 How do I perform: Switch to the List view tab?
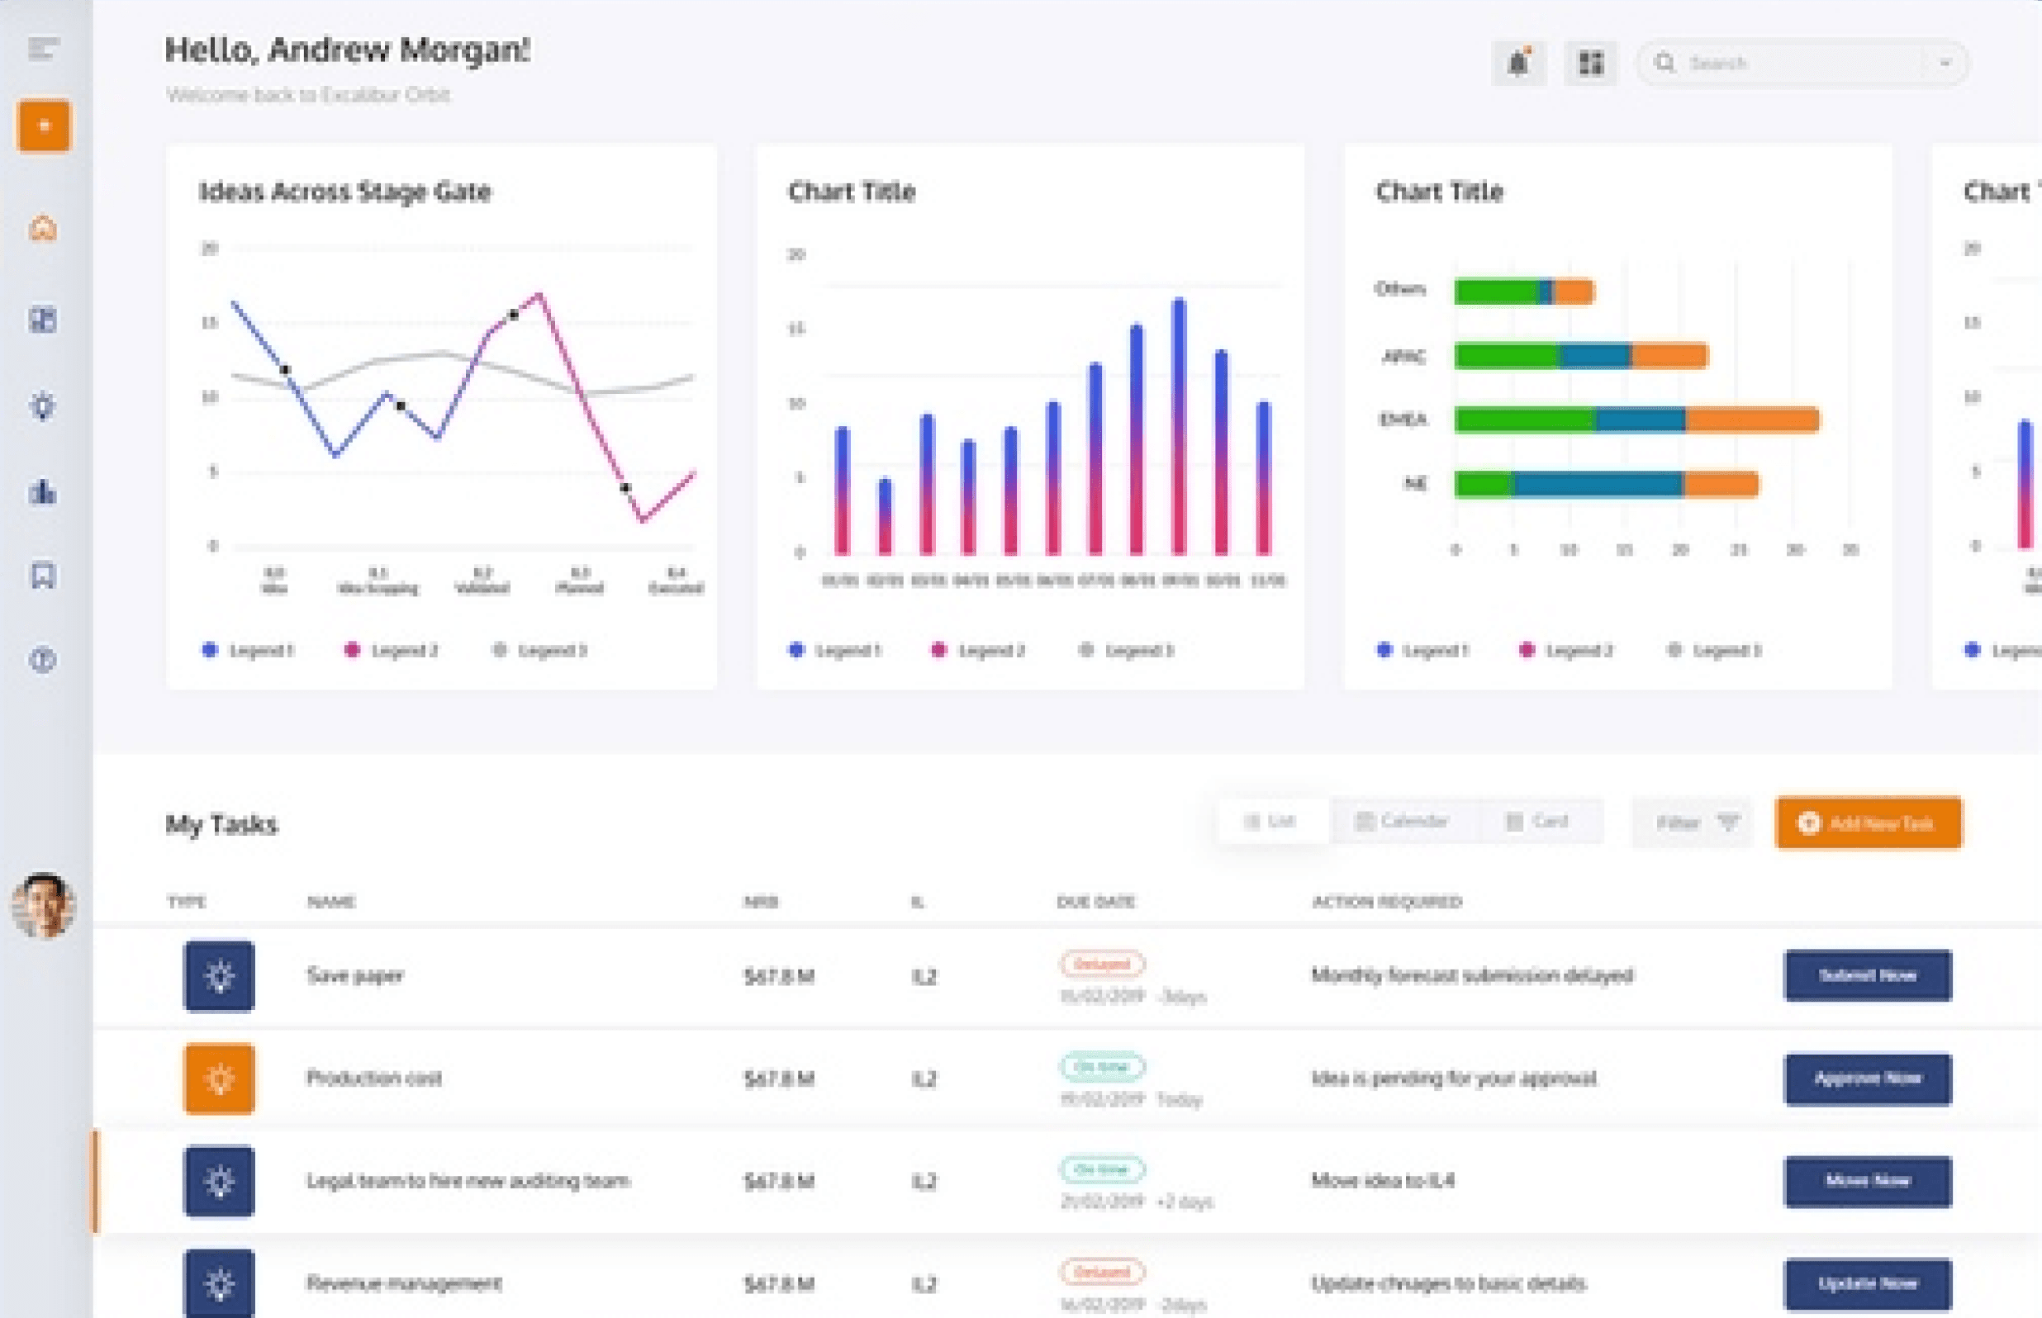tap(1271, 822)
